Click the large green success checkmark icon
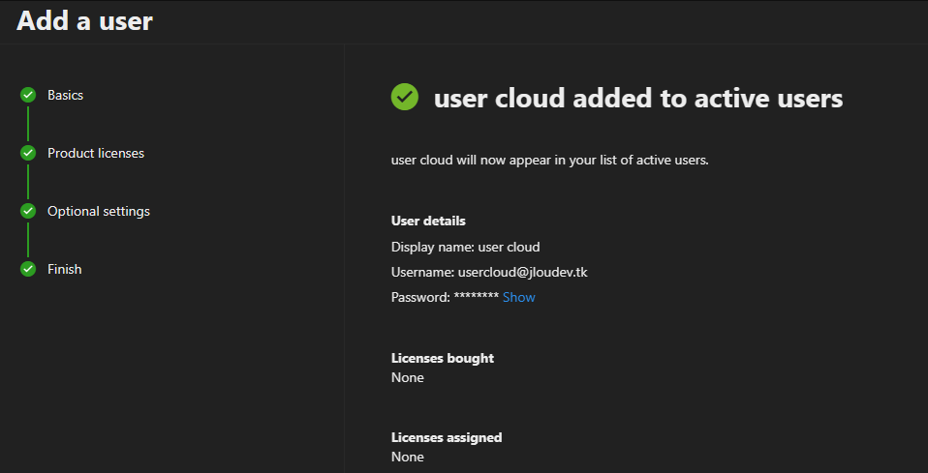 point(405,97)
